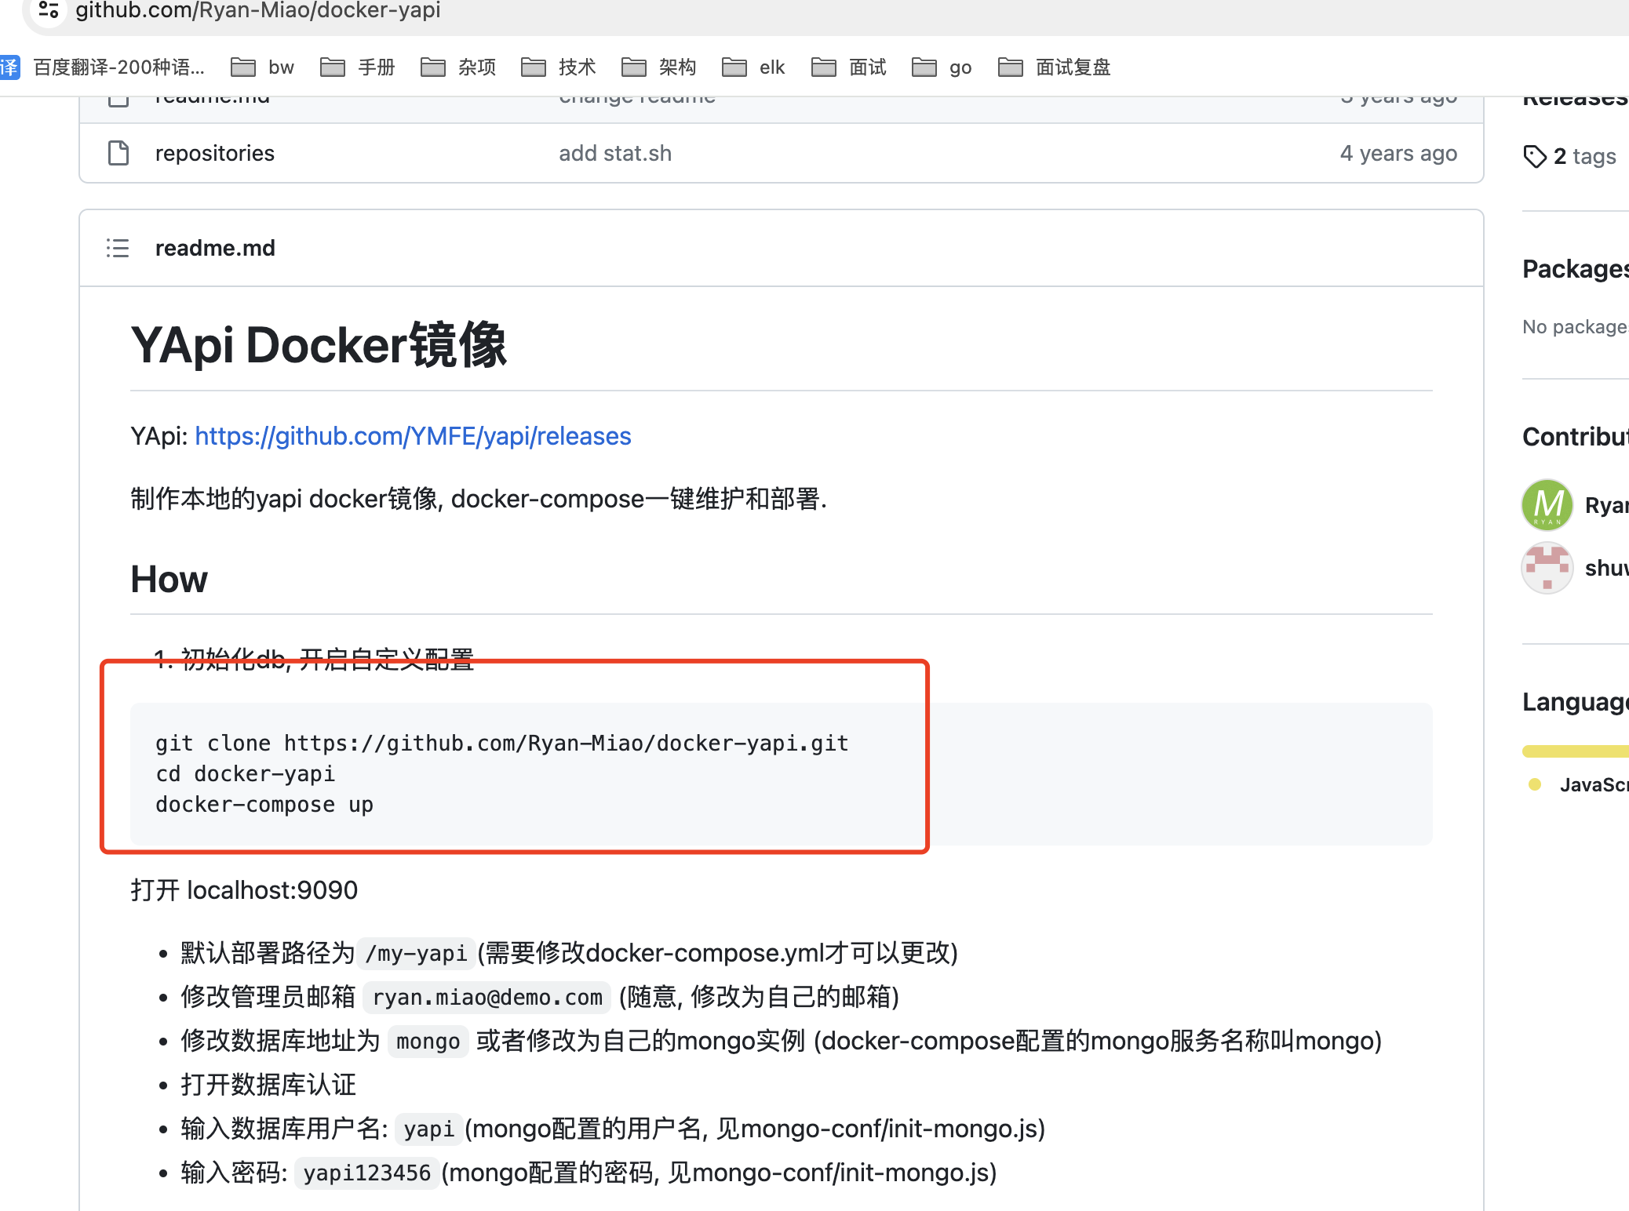1629x1211 pixels.
Task: Click the '输入密码:' bullet label
Action: 235,1173
